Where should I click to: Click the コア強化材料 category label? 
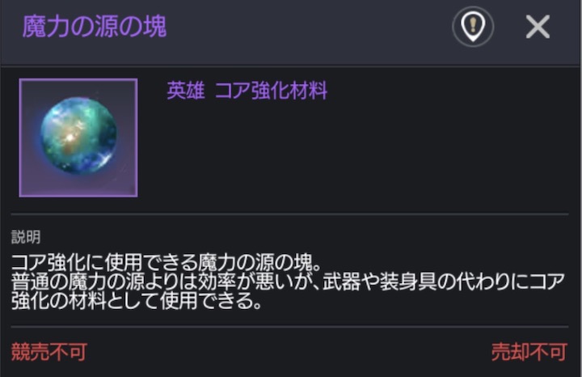pos(272,91)
